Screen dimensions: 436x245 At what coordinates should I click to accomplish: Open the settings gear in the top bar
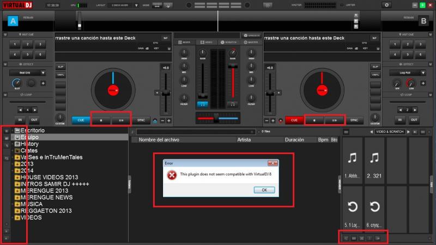(x=386, y=5)
